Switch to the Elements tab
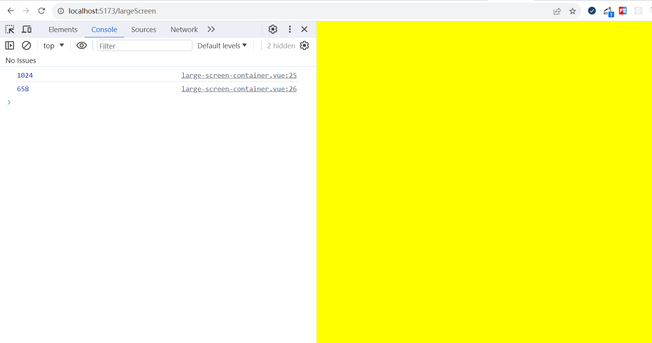This screenshot has height=343, width=652. [63, 29]
